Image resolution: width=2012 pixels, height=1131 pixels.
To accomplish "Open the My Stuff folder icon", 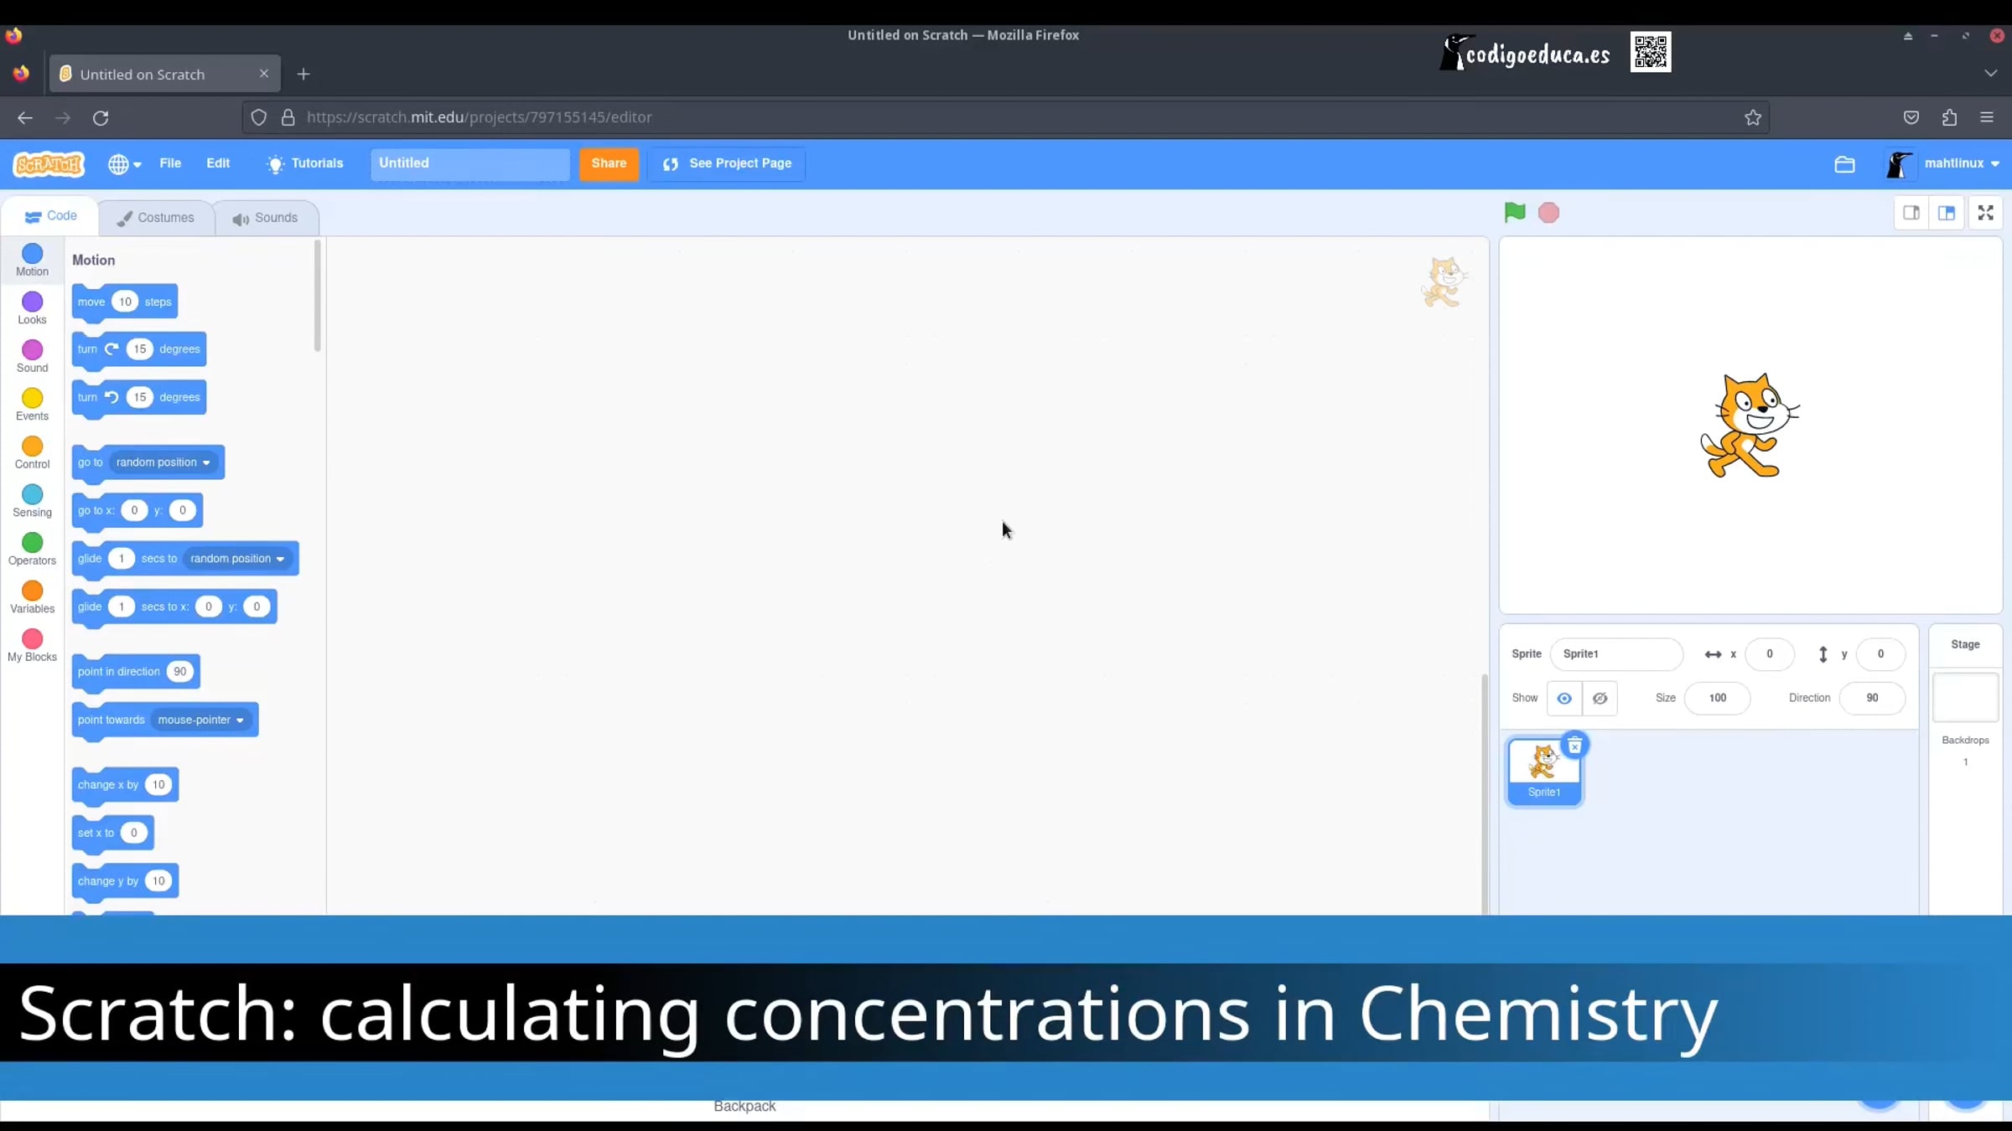I will coord(1844,164).
